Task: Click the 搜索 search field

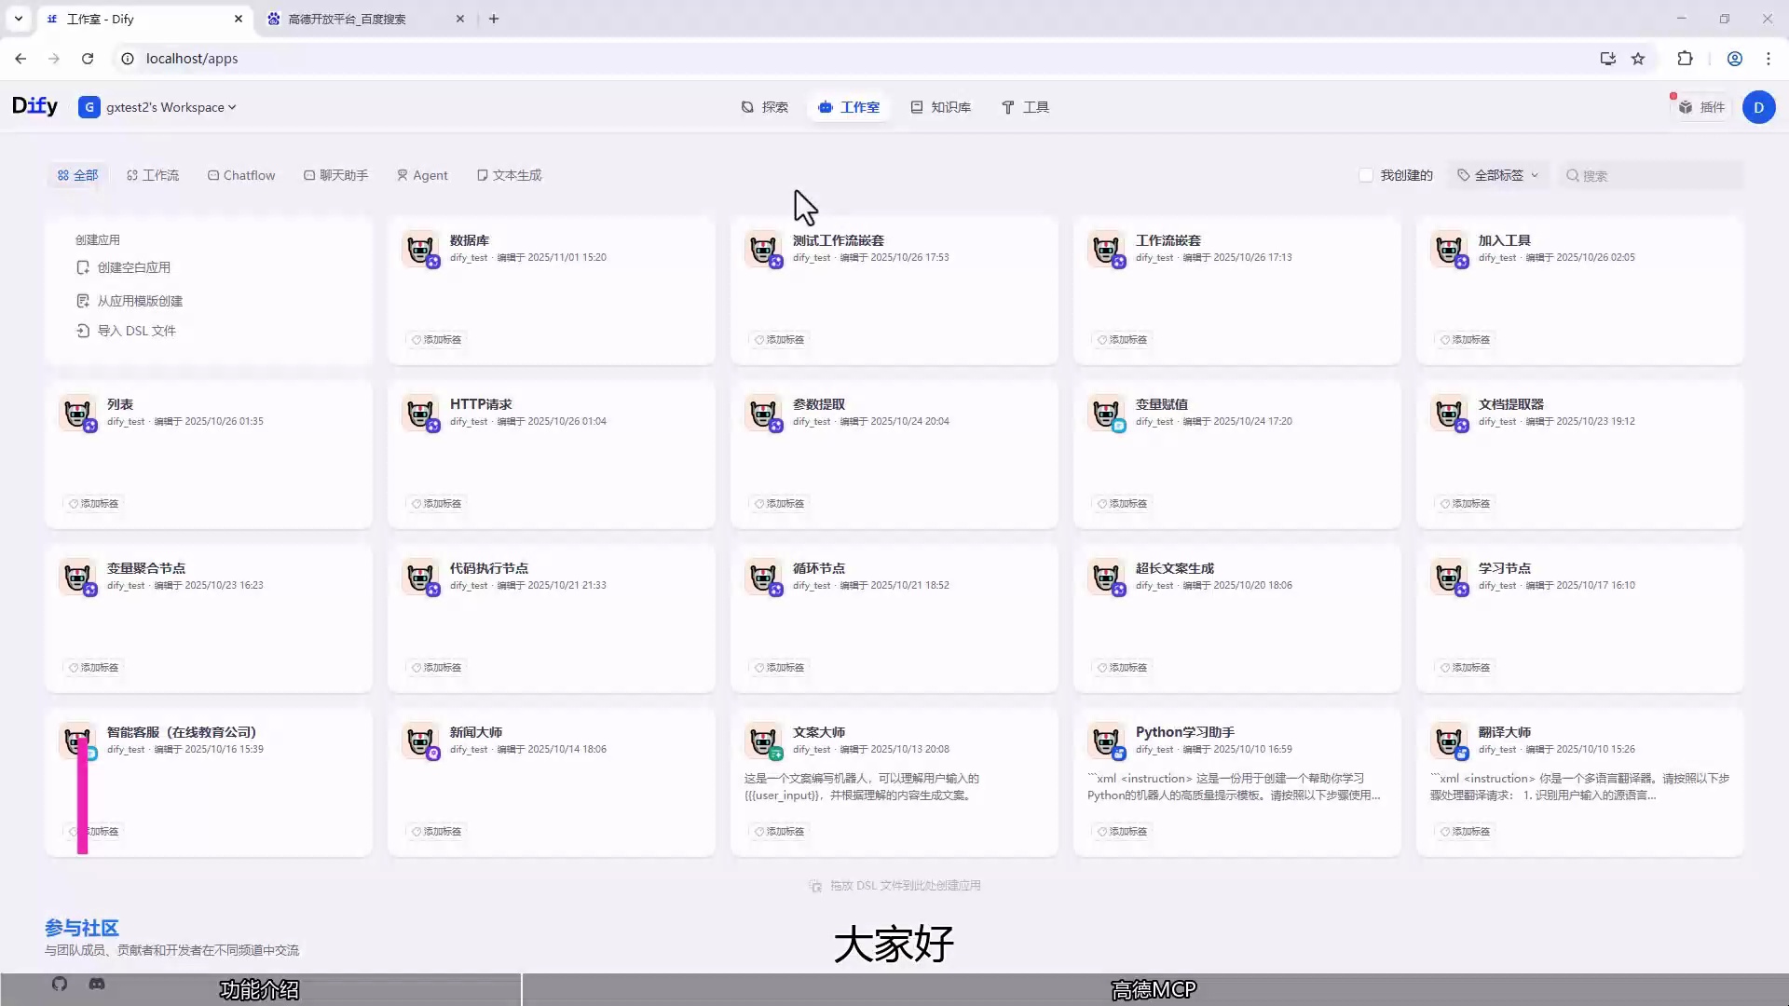Action: pyautogui.click(x=1651, y=175)
